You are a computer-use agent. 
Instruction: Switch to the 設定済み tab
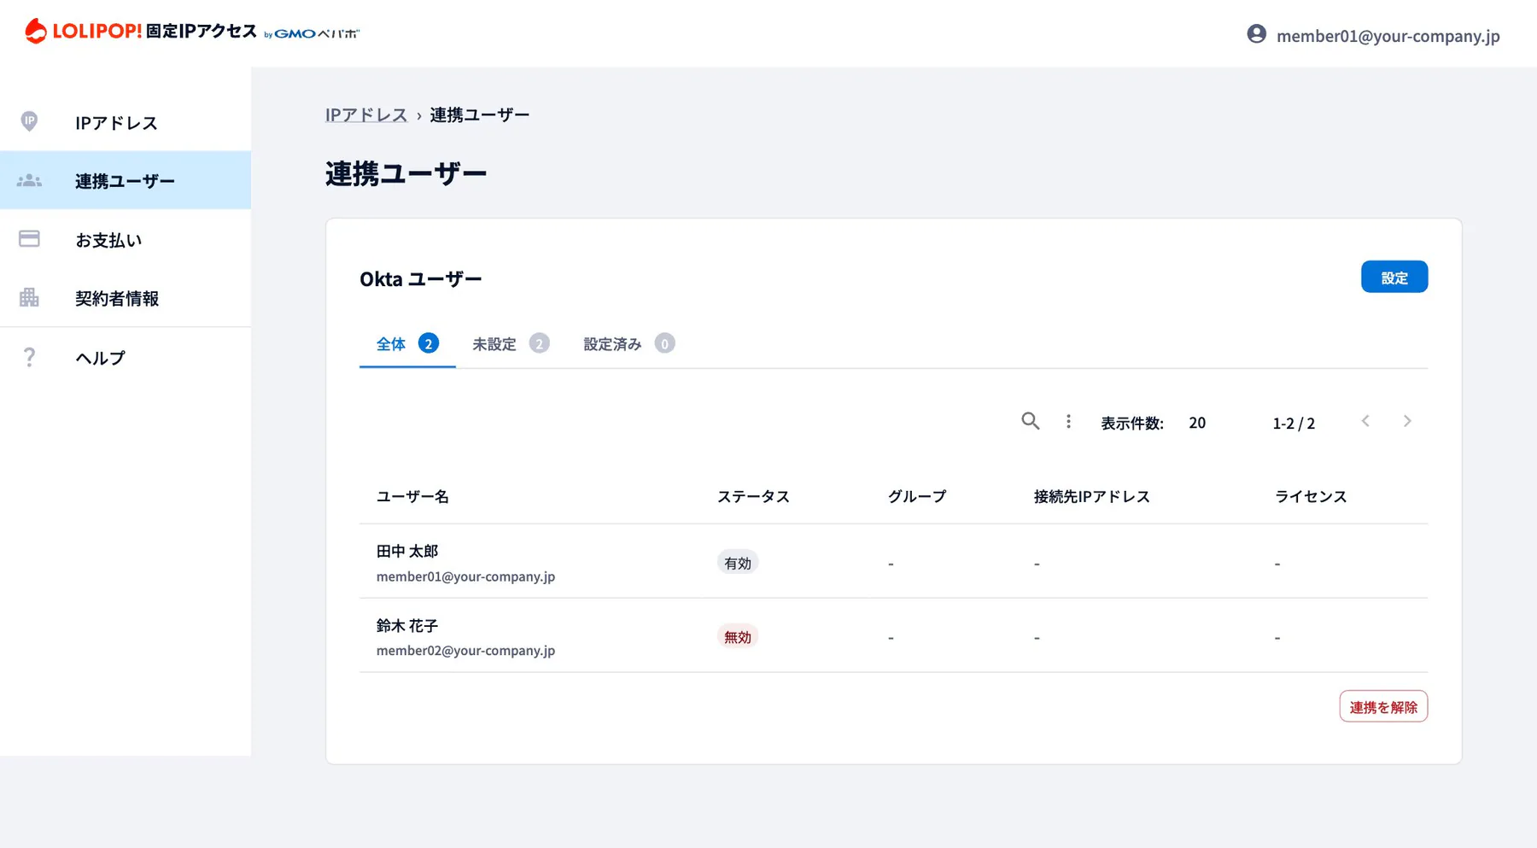[x=628, y=344]
